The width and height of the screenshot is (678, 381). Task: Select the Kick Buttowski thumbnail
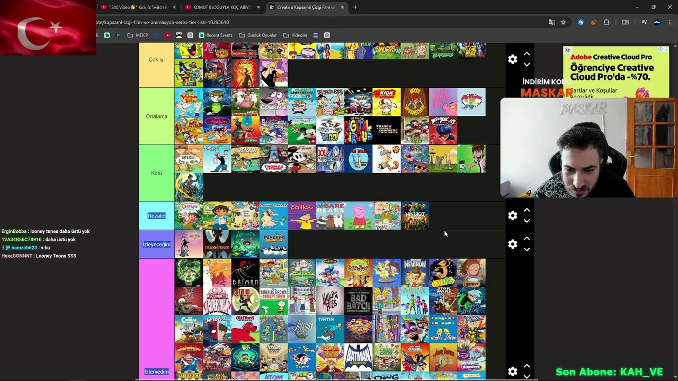click(x=387, y=102)
